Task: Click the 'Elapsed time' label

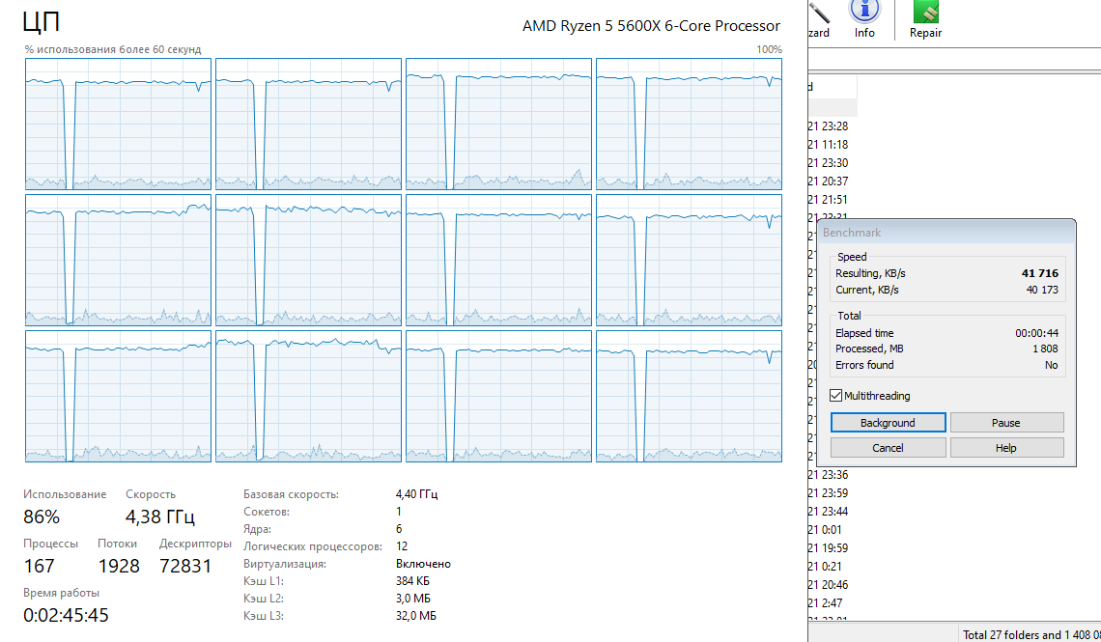Action: pyautogui.click(x=864, y=333)
